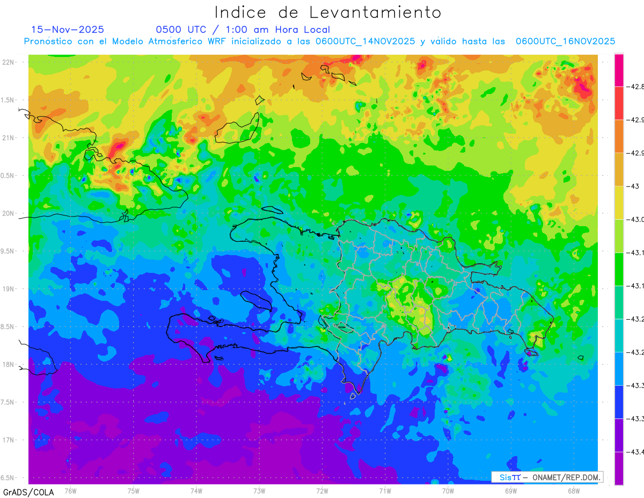Click the '68W' longitude label
The width and height of the screenshot is (644, 498).
click(x=573, y=490)
